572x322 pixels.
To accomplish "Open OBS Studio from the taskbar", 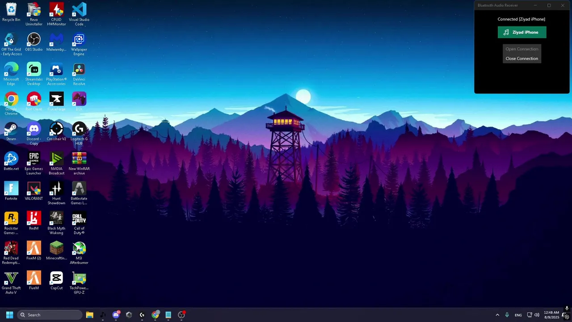I will (x=181, y=315).
